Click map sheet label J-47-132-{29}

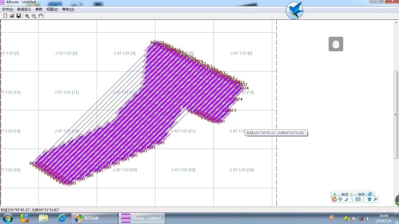(183, 170)
